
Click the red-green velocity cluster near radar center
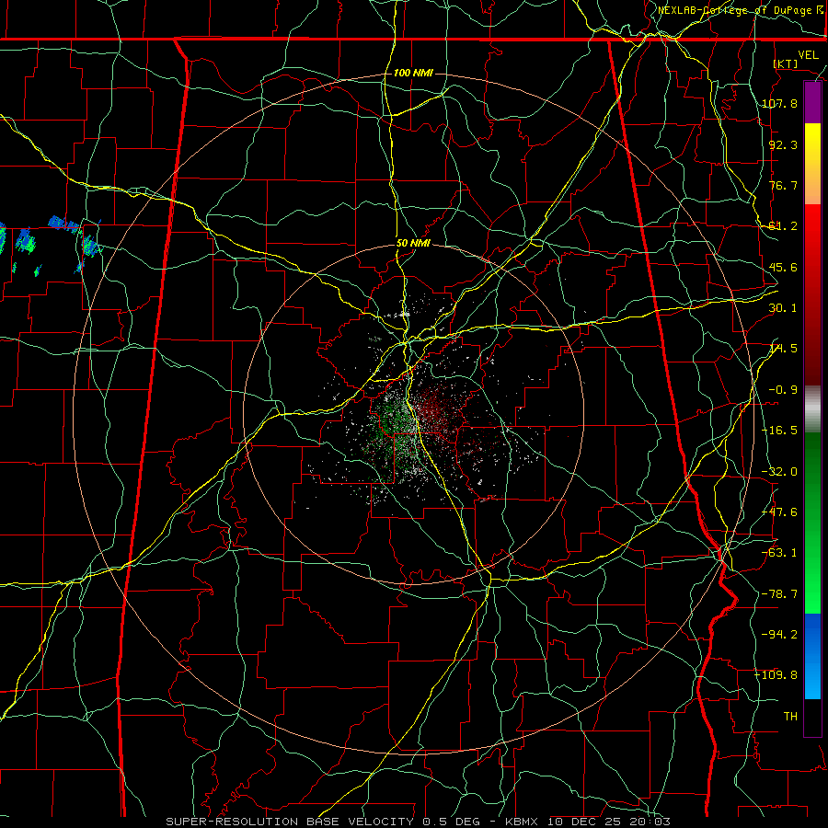(417, 422)
